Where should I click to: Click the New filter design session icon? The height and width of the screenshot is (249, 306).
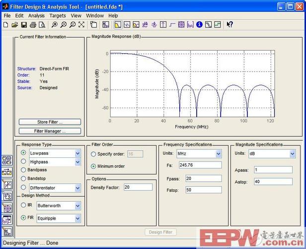coord(6,24)
